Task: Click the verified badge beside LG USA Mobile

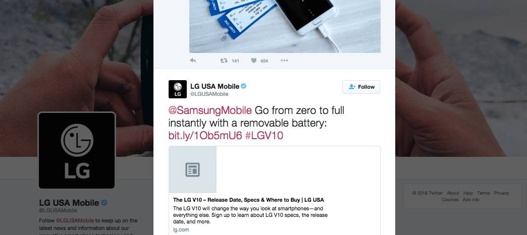Action: (x=244, y=86)
